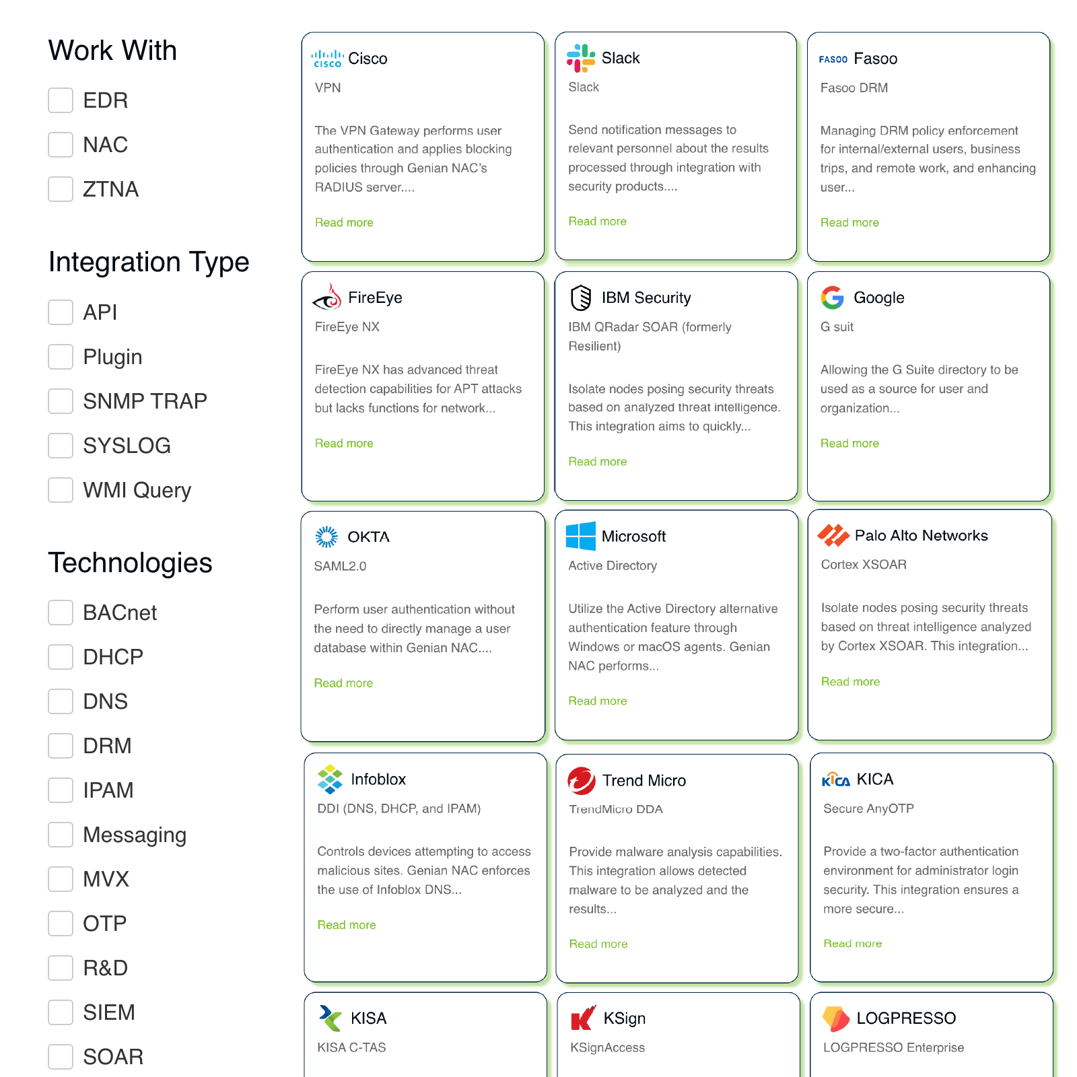Click the IBM Security shield icon

coord(581,298)
